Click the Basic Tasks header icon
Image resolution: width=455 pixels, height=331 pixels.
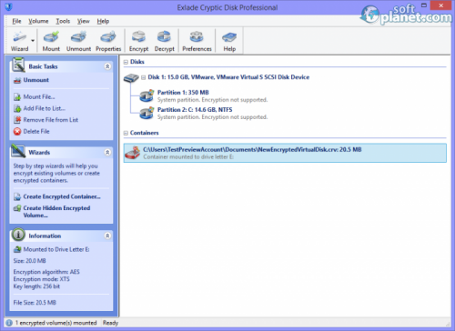pyautogui.click(x=18, y=65)
